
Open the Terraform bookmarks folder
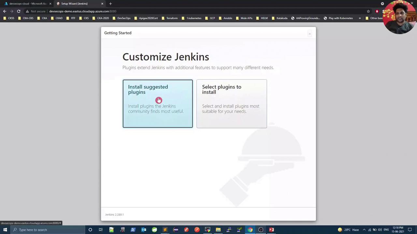click(169, 18)
